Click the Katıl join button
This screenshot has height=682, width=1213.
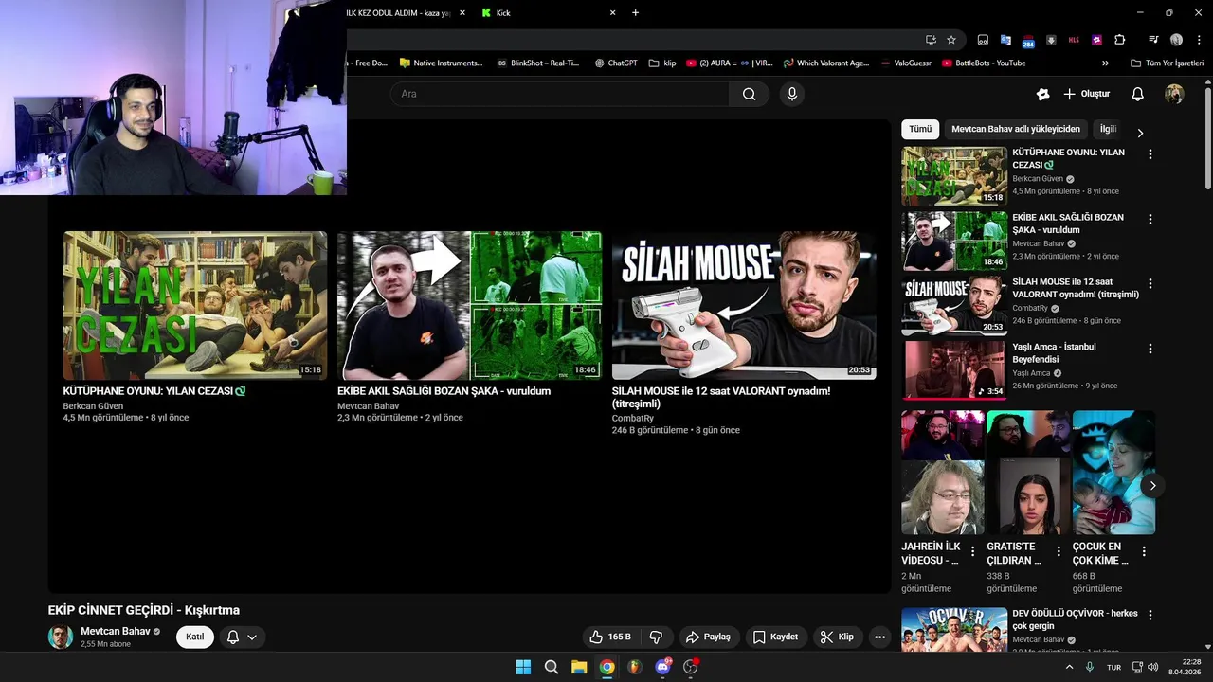point(194,637)
